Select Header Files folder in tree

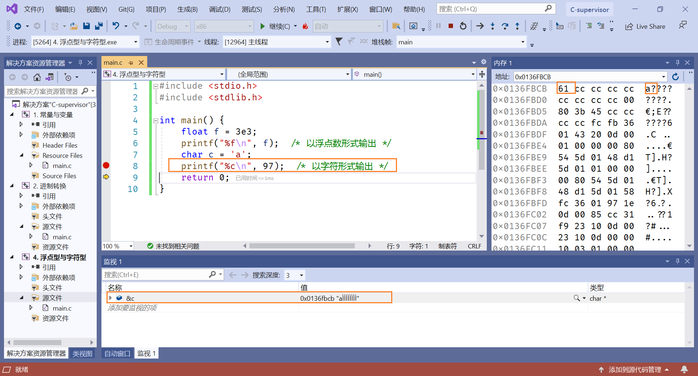60,145
